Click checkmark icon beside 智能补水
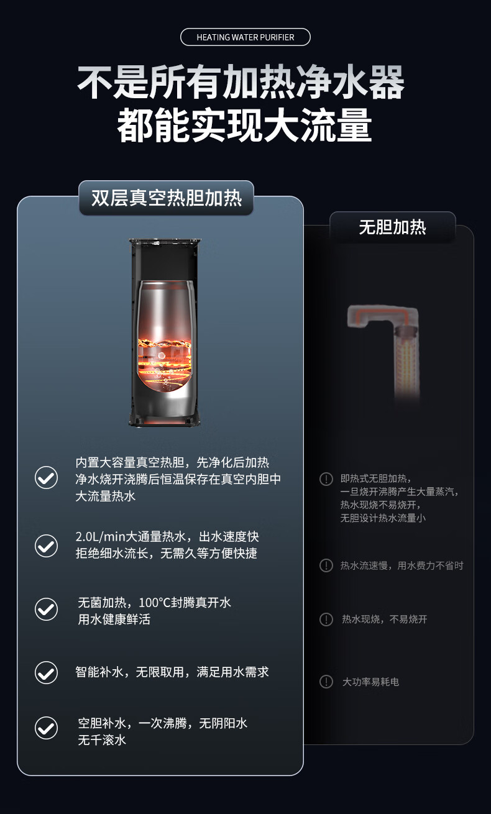491x814 pixels. pyautogui.click(x=46, y=672)
